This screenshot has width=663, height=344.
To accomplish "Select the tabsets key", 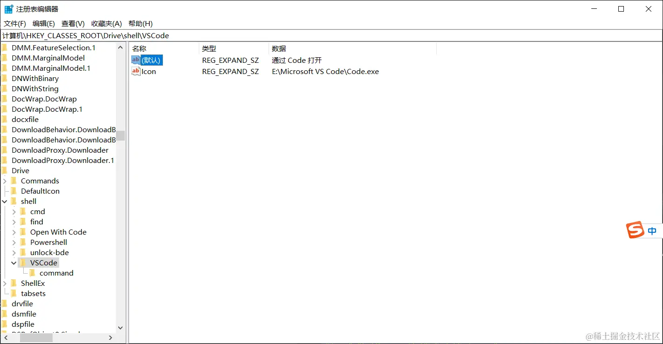I will (x=33, y=294).
